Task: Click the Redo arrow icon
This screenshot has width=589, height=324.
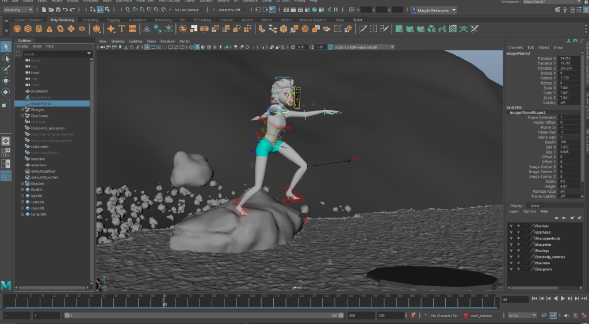Action: [x=73, y=10]
